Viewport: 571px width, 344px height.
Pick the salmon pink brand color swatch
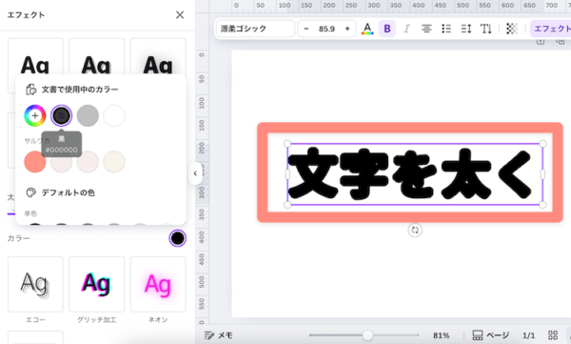pyautogui.click(x=35, y=162)
